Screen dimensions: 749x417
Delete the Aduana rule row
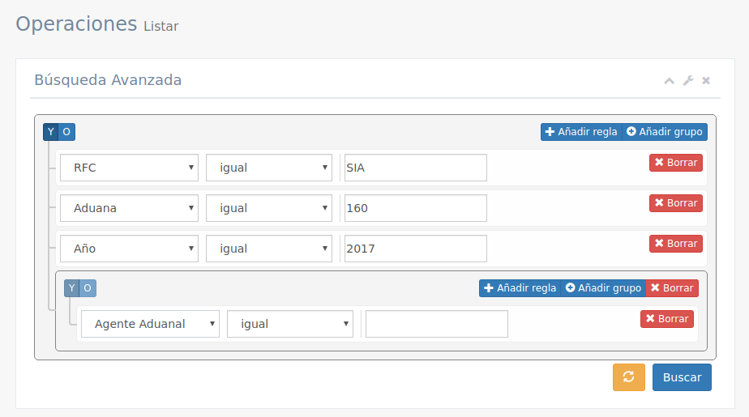click(675, 203)
